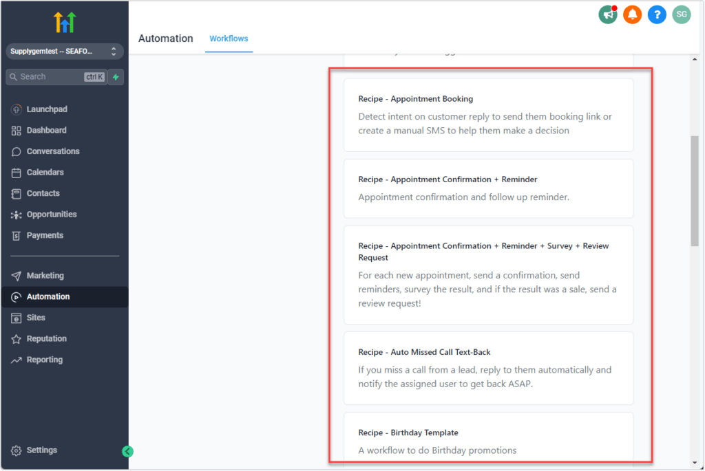Select Automation in the sidebar

coord(65,297)
